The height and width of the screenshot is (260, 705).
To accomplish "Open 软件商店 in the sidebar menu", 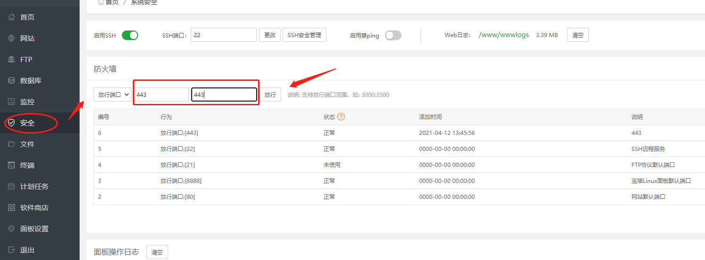I will [x=34, y=207].
